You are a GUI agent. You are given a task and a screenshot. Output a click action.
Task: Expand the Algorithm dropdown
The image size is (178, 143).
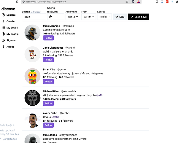[x=73, y=17]
